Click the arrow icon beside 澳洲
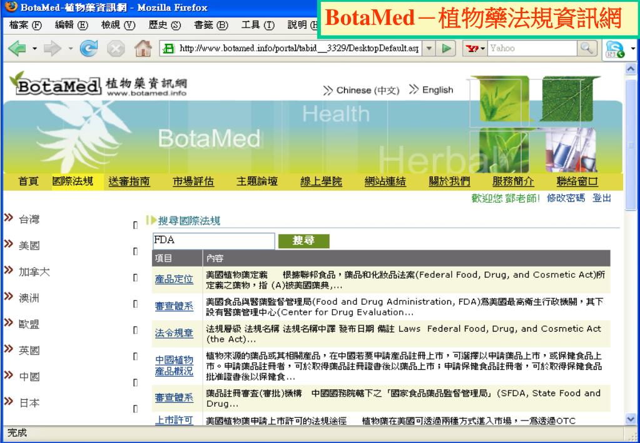 [9, 296]
